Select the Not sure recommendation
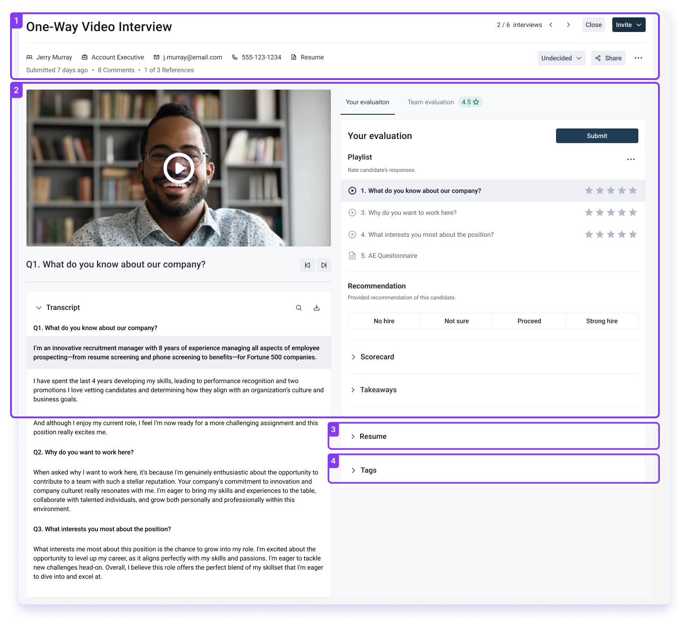The width and height of the screenshot is (680, 624). 457,321
